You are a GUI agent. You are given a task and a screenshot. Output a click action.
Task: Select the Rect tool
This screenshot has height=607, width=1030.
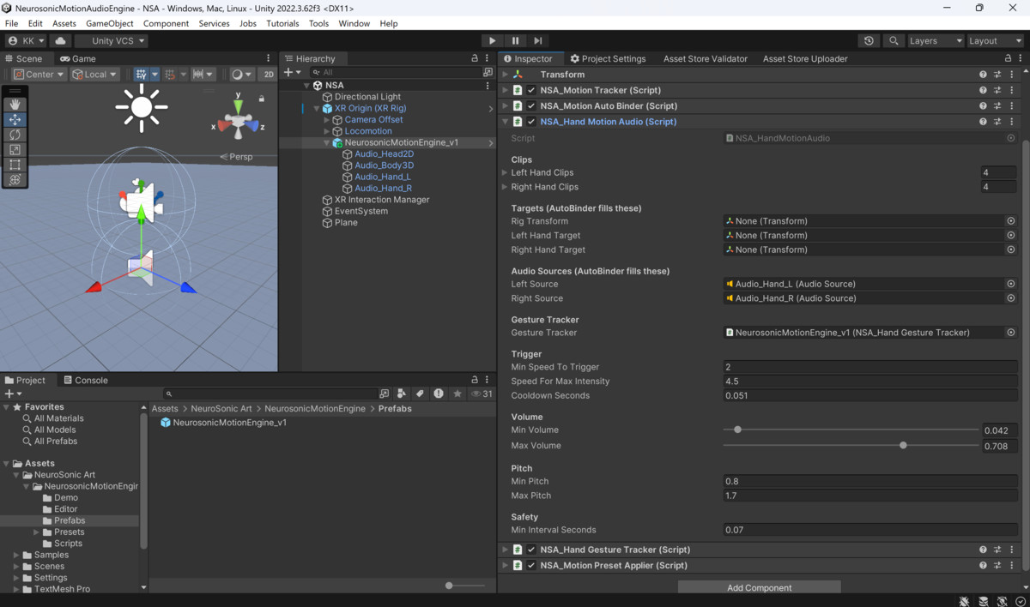tap(14, 164)
